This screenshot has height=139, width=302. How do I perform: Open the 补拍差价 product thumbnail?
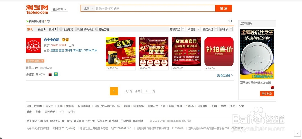[x=219, y=52]
